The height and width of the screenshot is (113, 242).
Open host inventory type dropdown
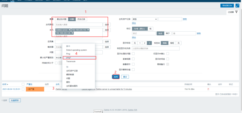(x=145, y=19)
